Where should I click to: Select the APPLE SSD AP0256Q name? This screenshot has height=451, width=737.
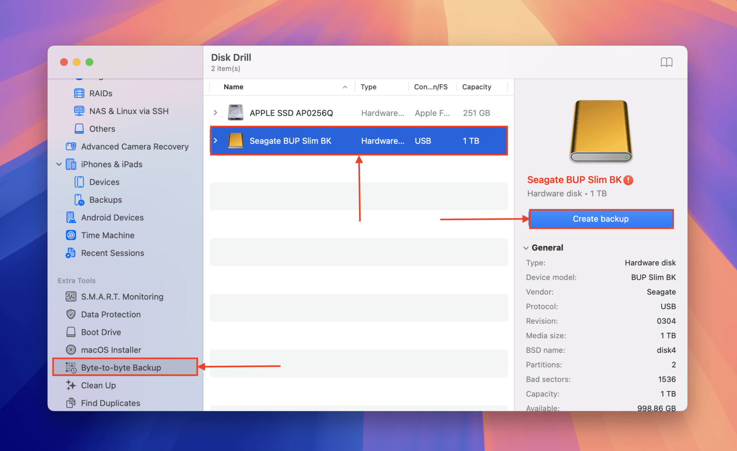[x=291, y=113]
